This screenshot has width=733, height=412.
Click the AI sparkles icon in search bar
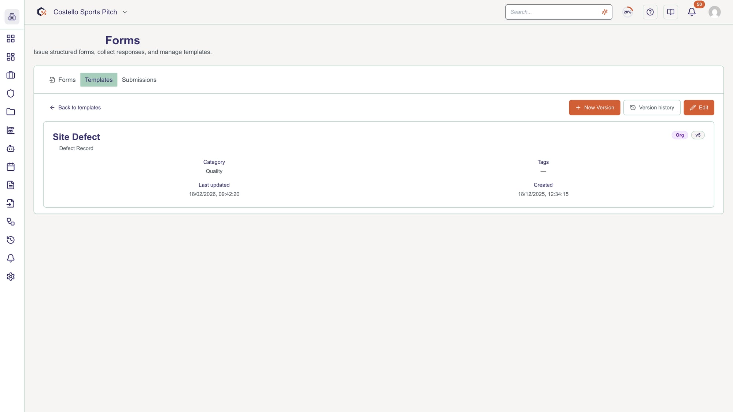point(604,12)
